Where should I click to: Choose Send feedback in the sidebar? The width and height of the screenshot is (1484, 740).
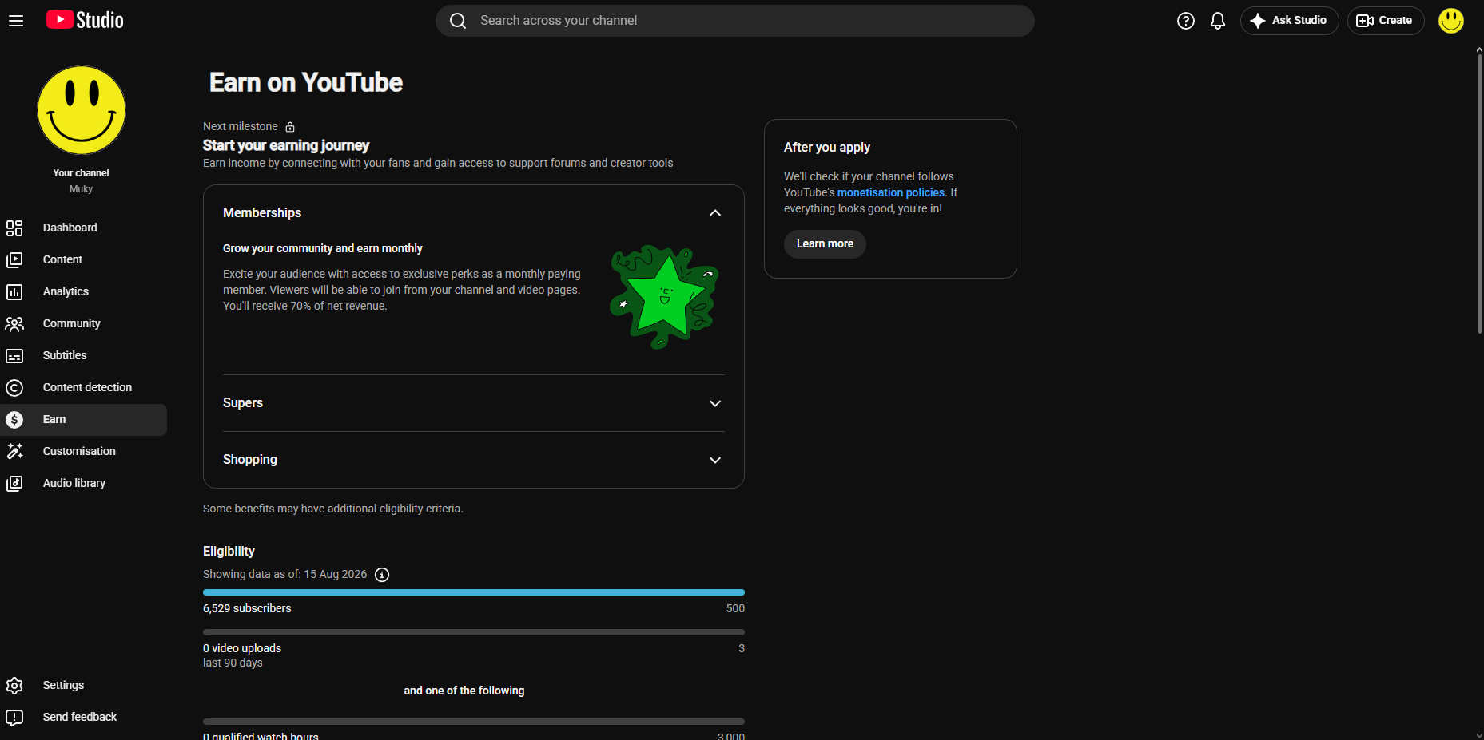[83, 718]
